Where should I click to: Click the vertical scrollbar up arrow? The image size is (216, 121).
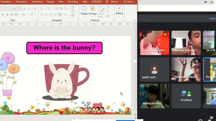(135, 24)
